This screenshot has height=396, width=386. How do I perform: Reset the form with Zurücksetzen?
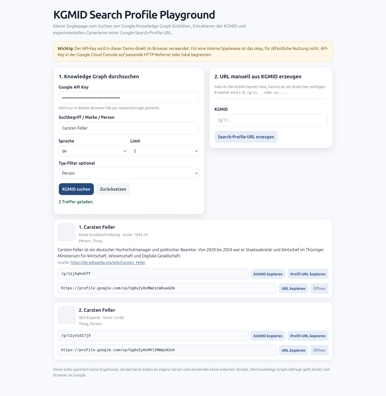point(113,189)
